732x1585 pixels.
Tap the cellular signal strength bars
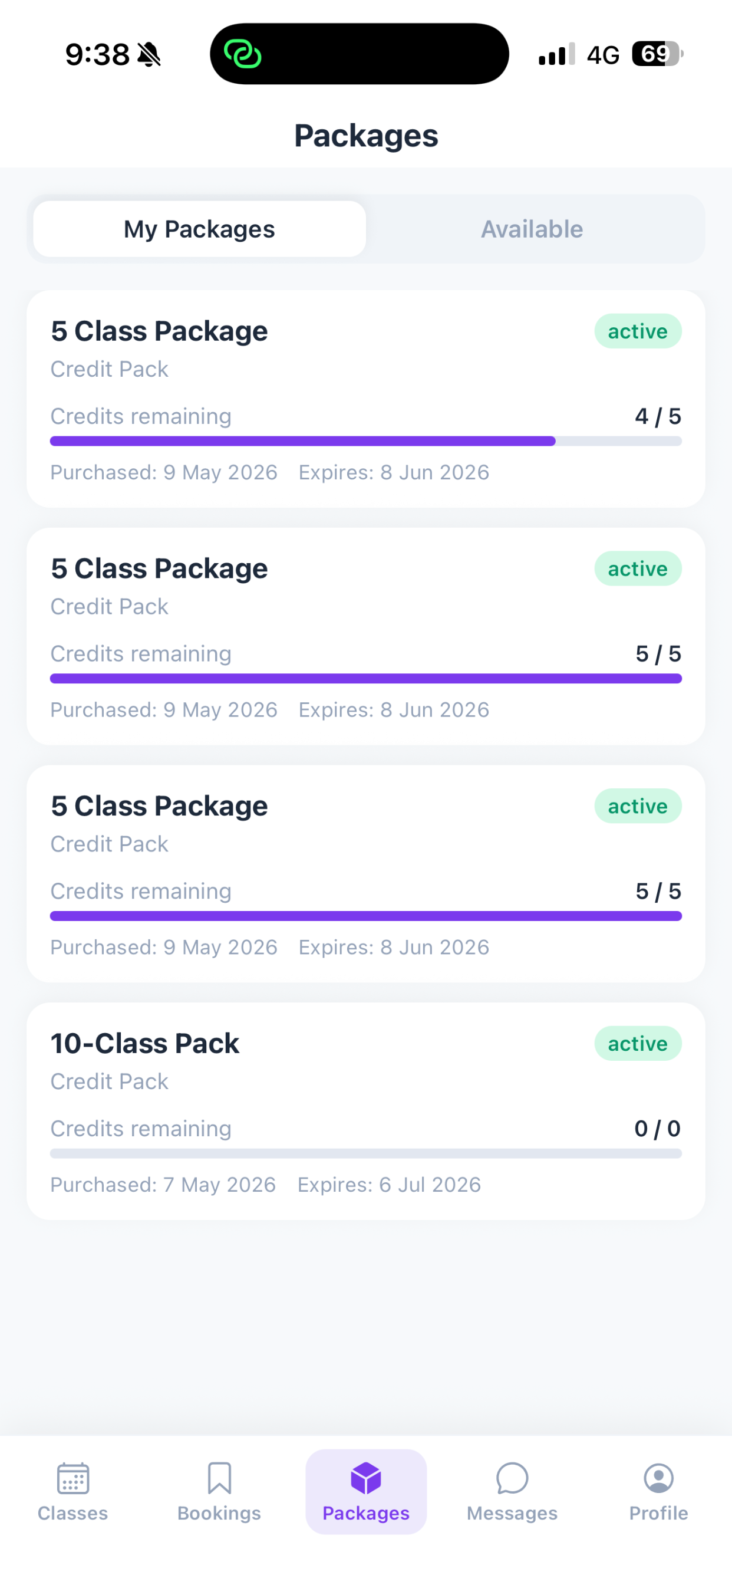pyautogui.click(x=557, y=54)
